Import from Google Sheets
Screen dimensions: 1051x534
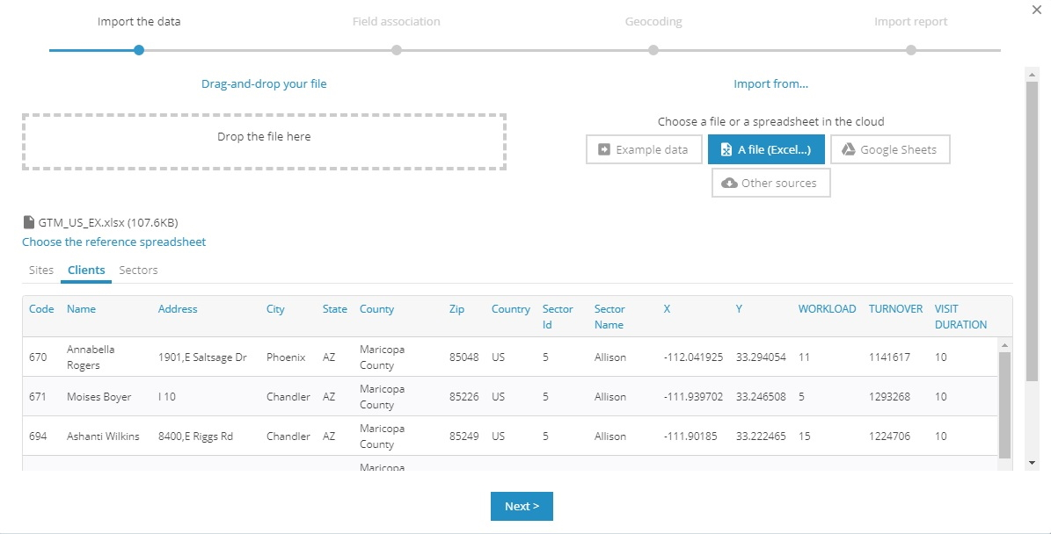pyautogui.click(x=889, y=149)
